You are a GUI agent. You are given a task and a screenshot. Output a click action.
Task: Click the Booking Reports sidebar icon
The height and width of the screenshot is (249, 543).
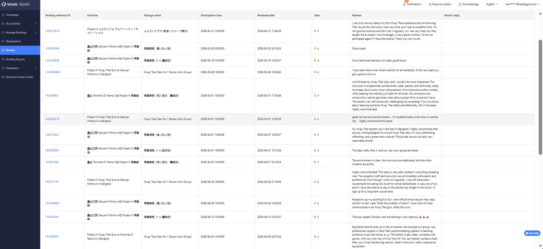(3, 59)
